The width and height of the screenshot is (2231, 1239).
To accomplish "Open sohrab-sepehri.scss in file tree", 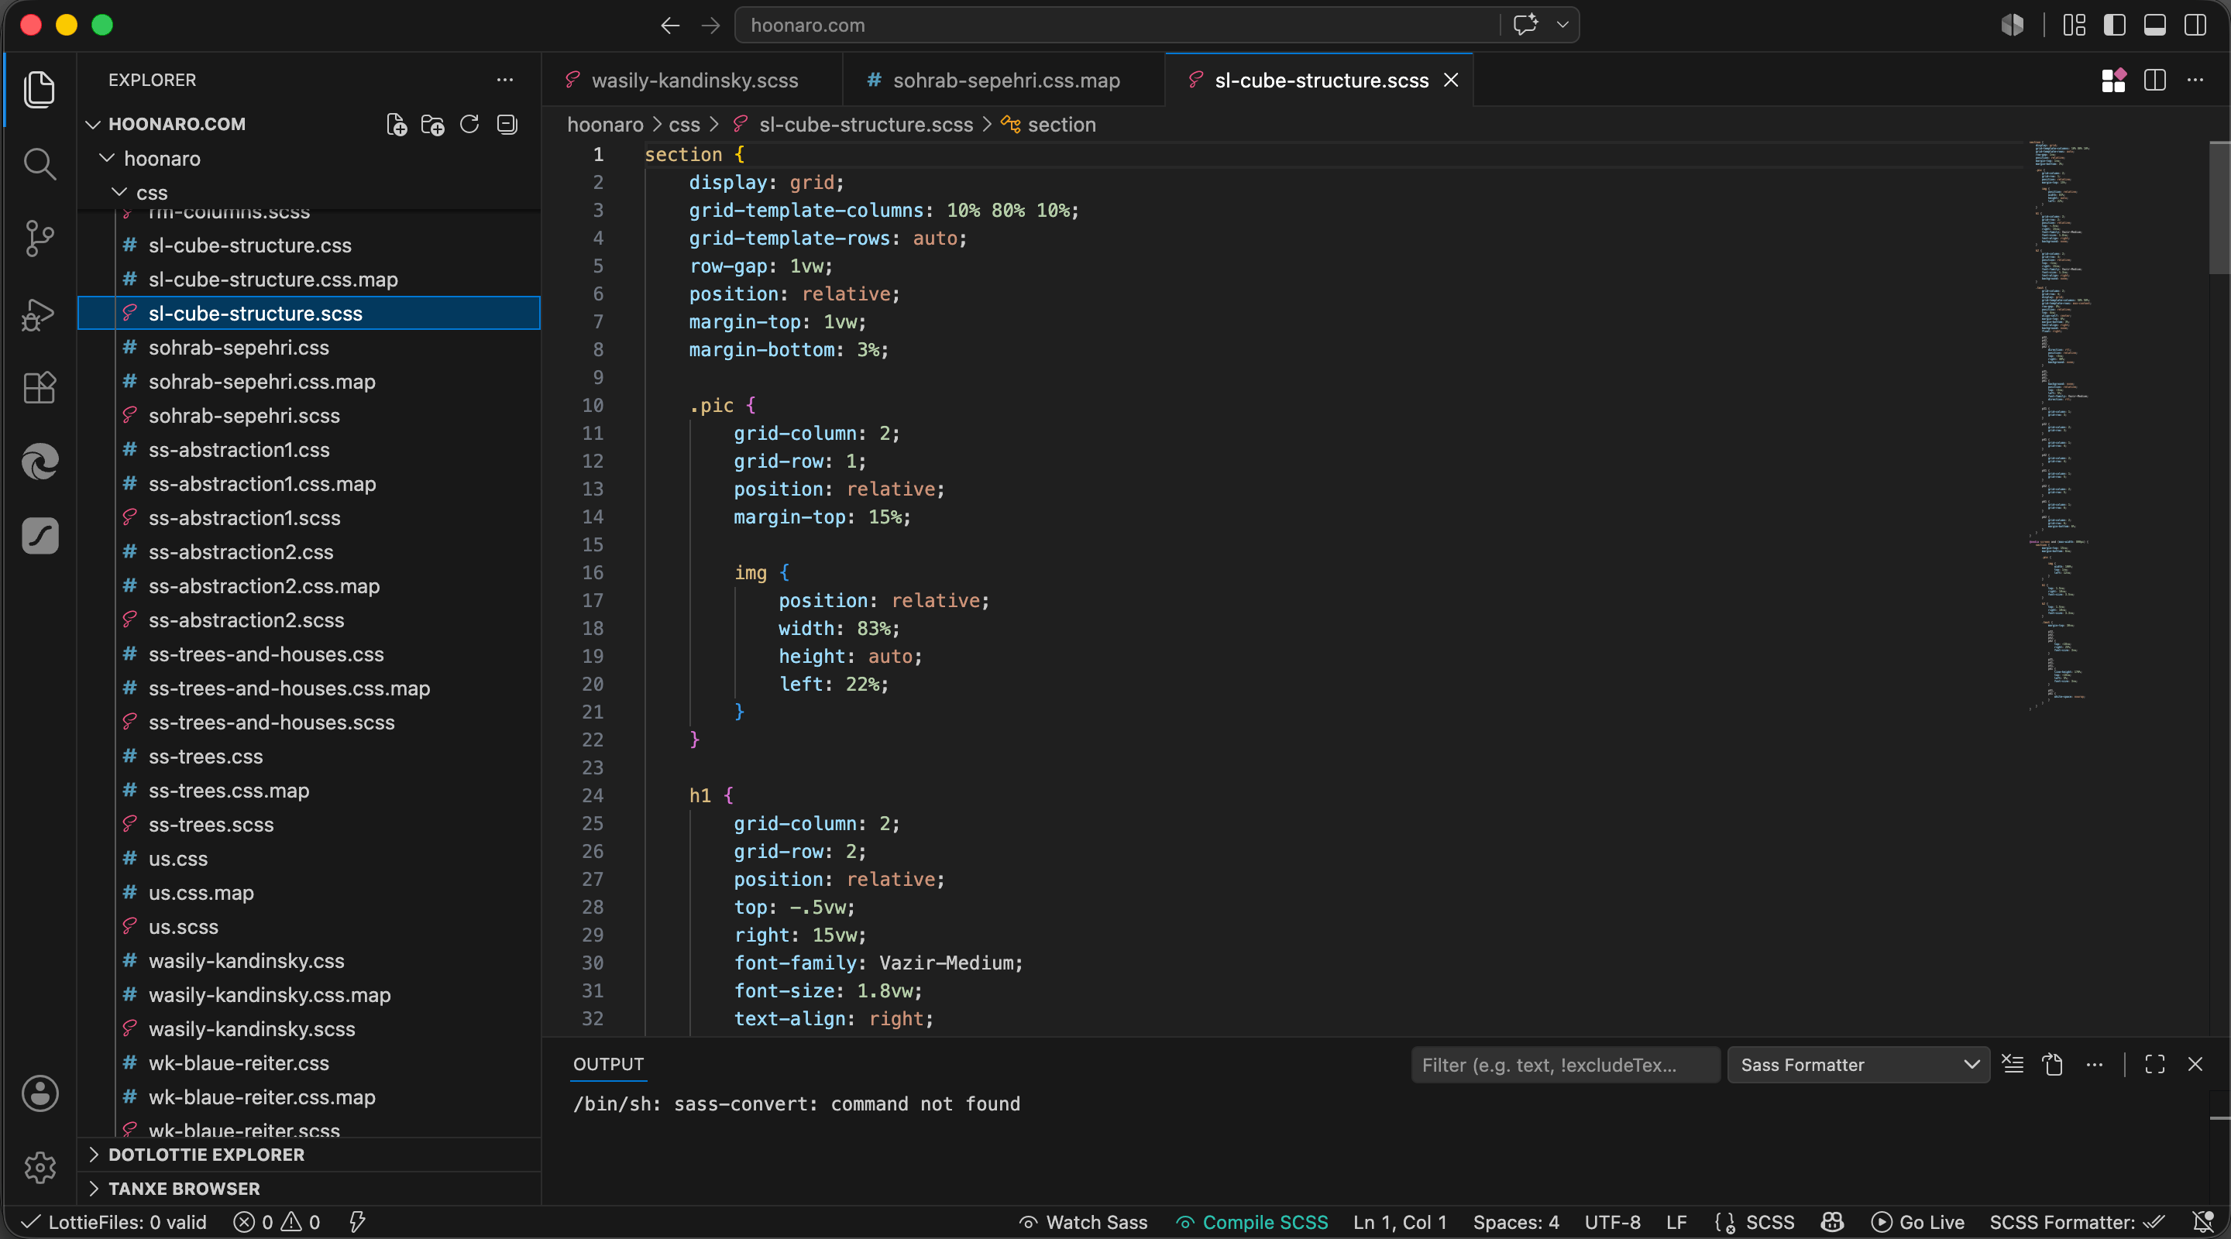I will click(243, 416).
